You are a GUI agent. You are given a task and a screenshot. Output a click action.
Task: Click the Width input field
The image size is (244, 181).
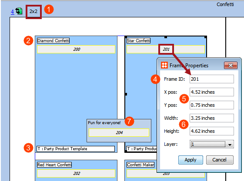click(212, 118)
